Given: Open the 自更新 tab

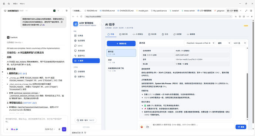Looking at the screenshot, I should pyautogui.click(x=177, y=34).
